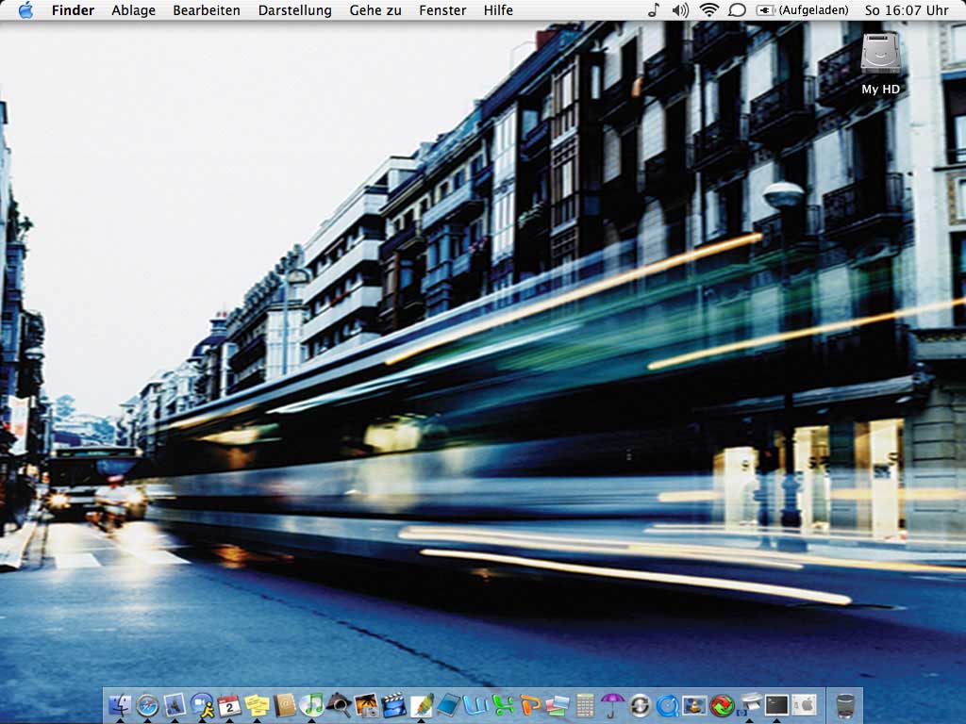Open the Darstellung menu
This screenshot has height=724, width=966.
tap(294, 10)
